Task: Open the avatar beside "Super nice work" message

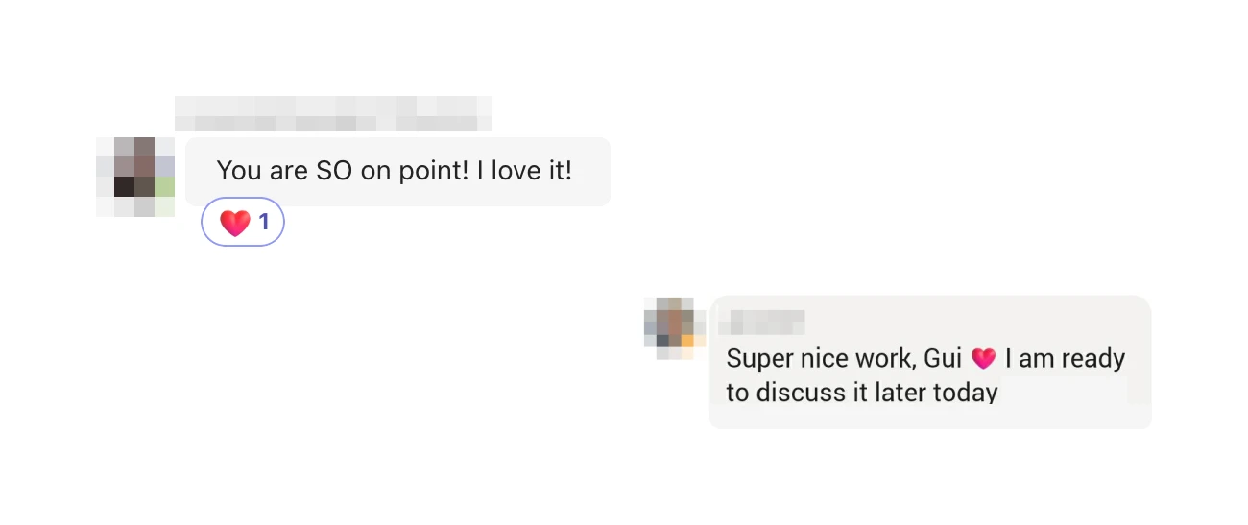Action: (674, 328)
